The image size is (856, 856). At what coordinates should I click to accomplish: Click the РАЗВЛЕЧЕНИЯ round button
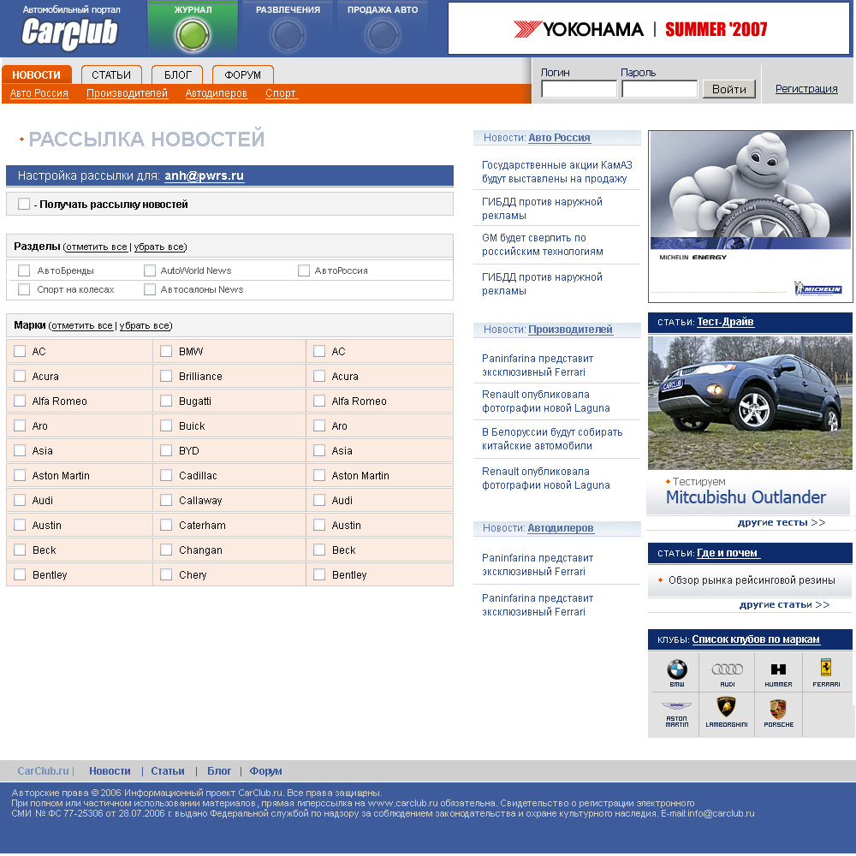pyautogui.click(x=288, y=34)
